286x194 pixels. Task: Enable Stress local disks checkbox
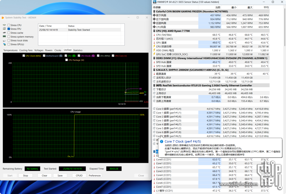click(x=9, y=40)
